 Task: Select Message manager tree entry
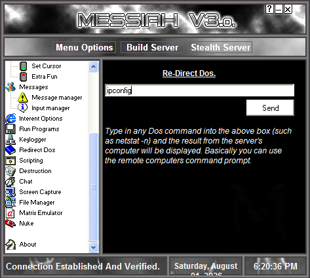click(57, 98)
